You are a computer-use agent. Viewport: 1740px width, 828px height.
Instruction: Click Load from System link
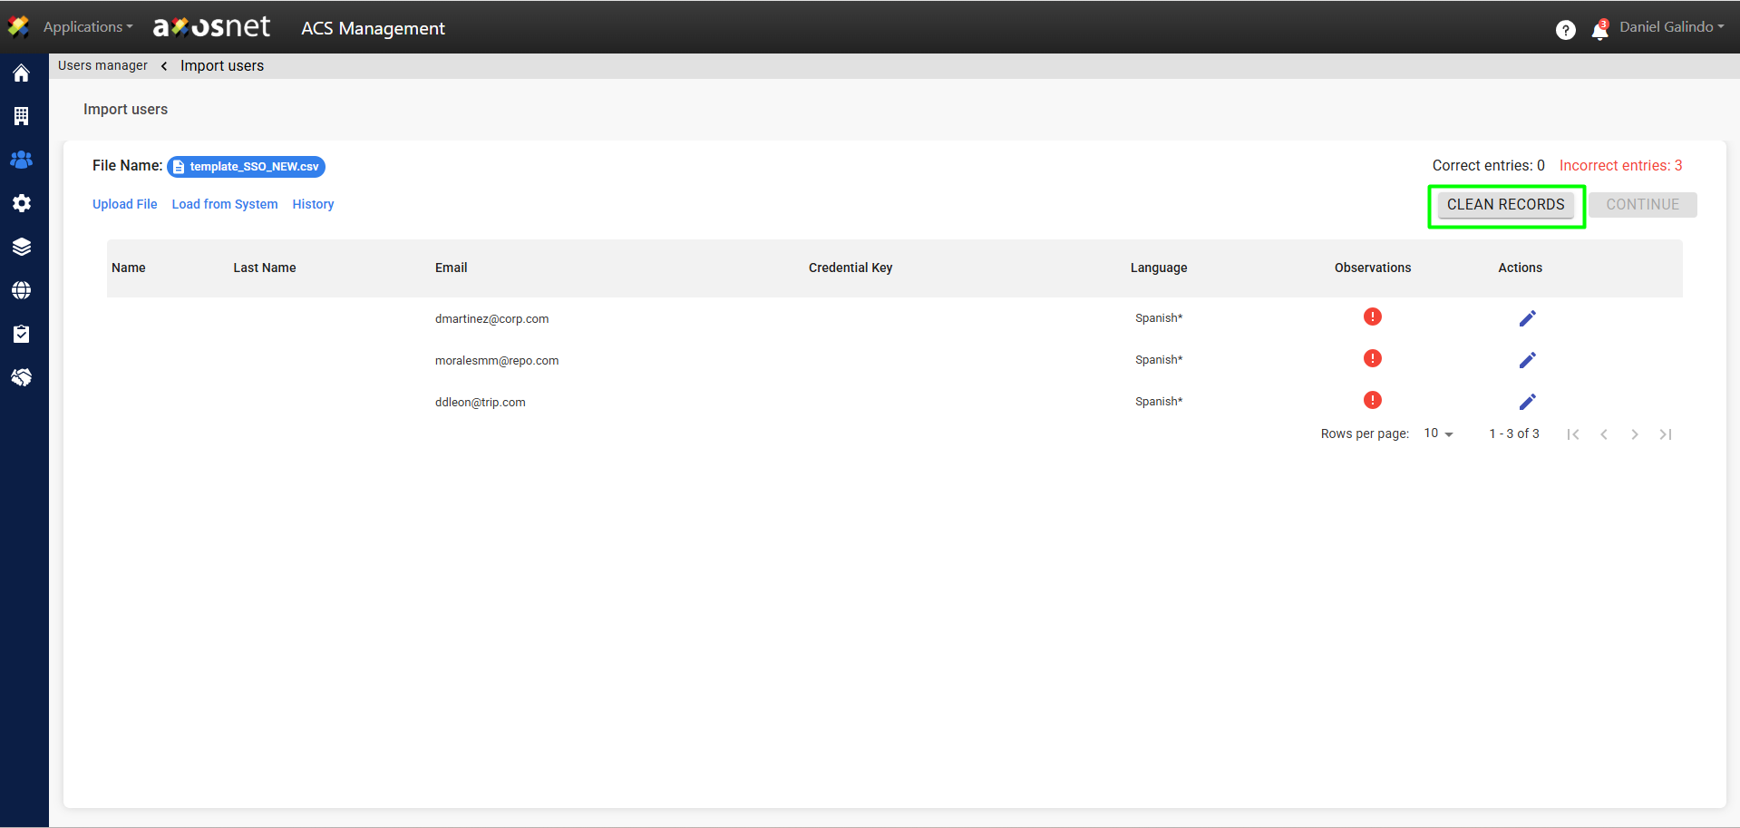coord(225,204)
